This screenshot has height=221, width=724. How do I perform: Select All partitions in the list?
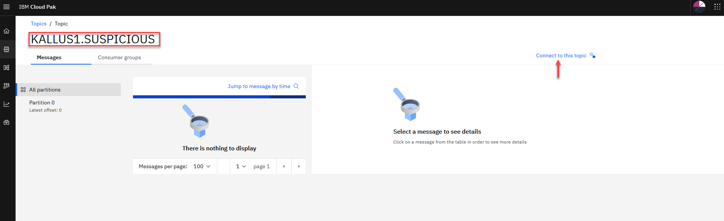coord(45,90)
